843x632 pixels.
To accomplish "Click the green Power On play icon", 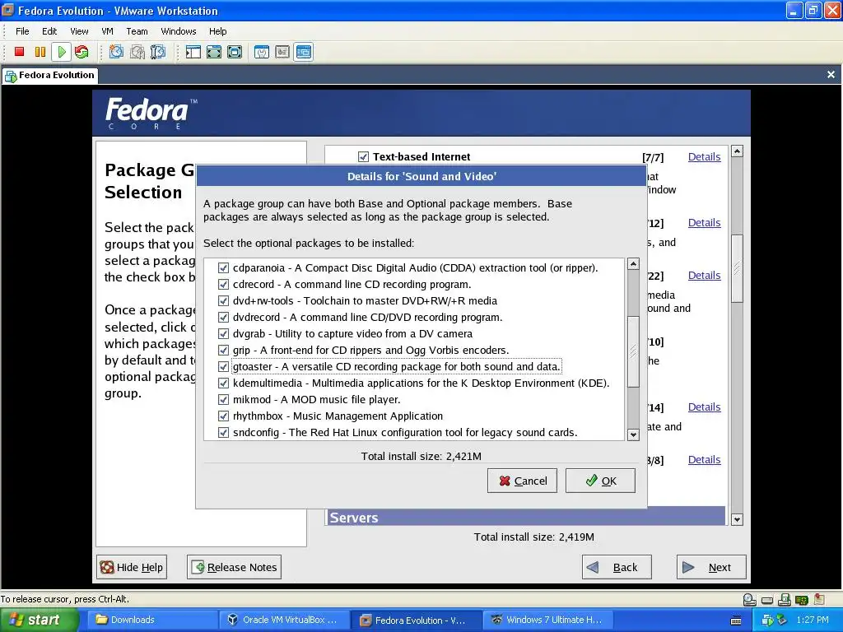I will (61, 52).
